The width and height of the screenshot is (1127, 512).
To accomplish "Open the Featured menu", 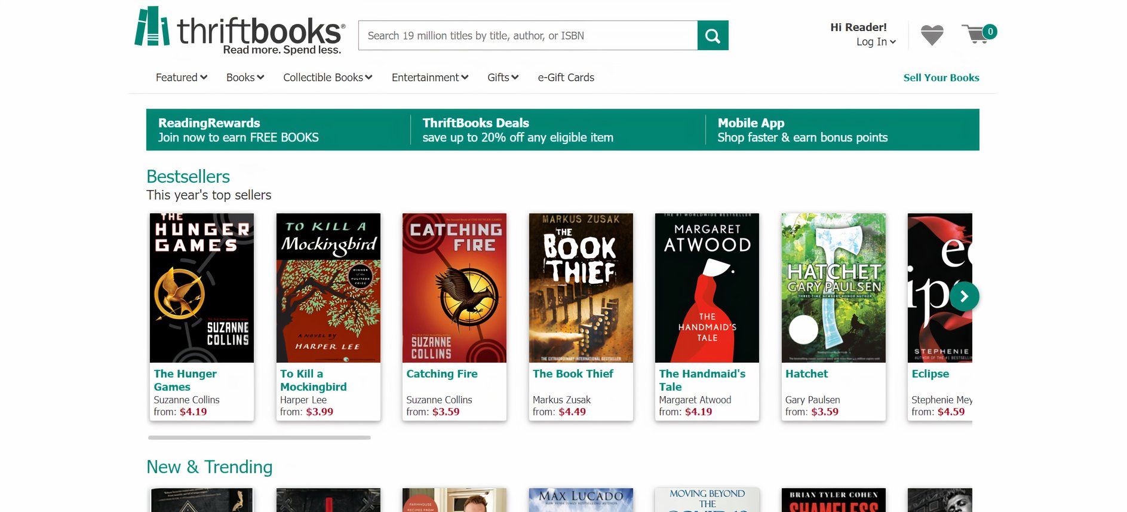I will click(182, 78).
